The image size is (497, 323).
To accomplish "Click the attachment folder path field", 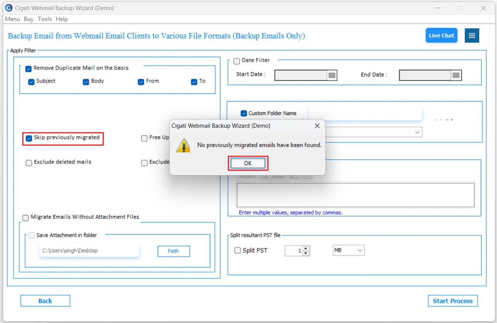I will tap(89, 251).
